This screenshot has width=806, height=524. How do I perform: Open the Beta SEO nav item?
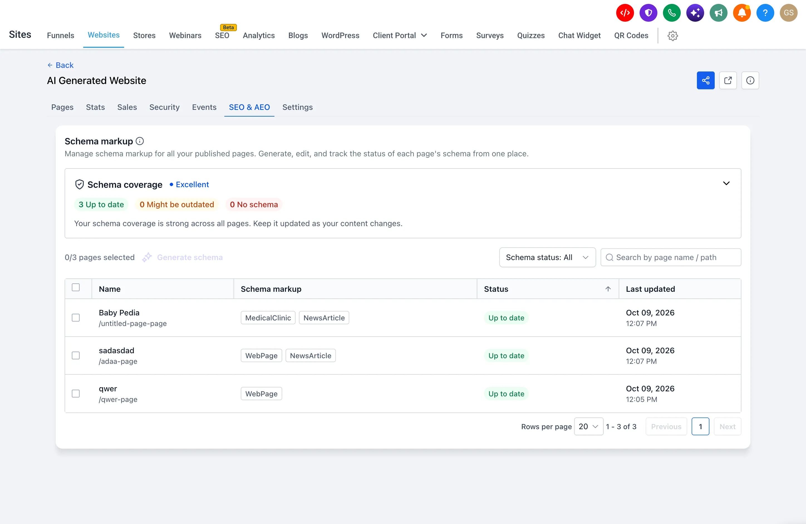click(x=222, y=36)
